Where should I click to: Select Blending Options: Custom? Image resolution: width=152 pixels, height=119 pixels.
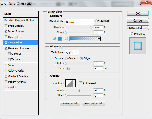[x=21, y=20]
